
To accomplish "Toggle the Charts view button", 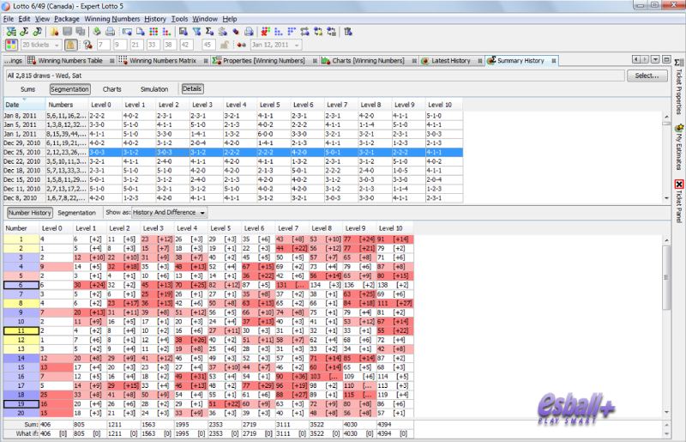I will [112, 89].
